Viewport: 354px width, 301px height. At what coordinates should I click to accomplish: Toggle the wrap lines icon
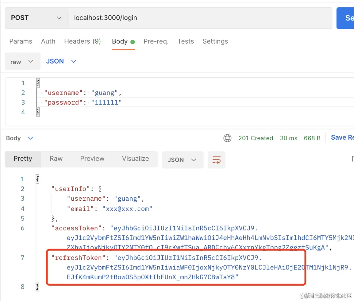click(x=217, y=160)
